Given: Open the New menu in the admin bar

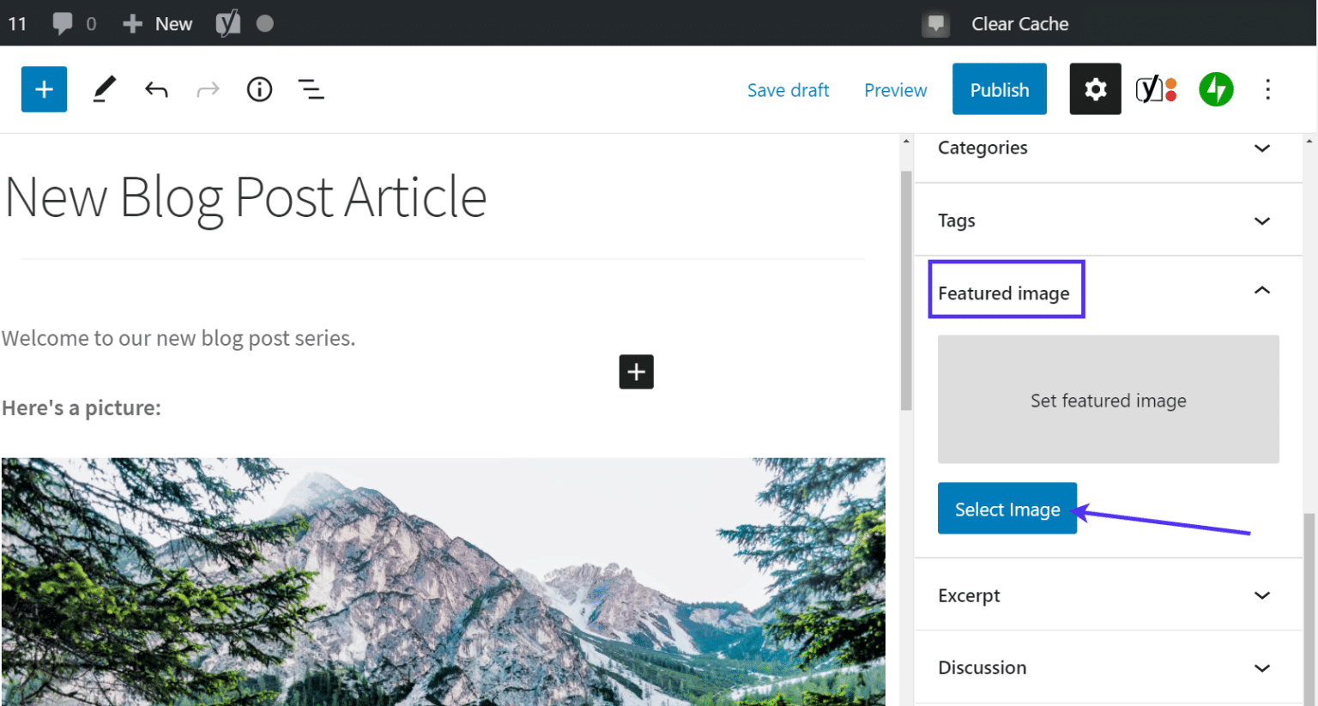Looking at the screenshot, I should pos(157,23).
